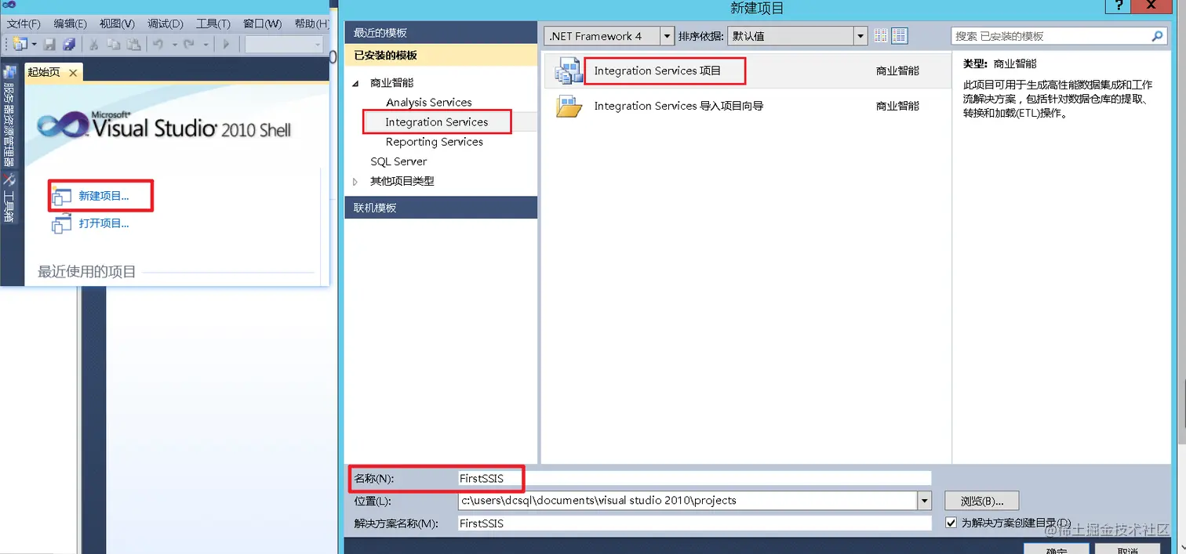
Task: Click the Cut scissors icon
Action: pyautogui.click(x=93, y=45)
